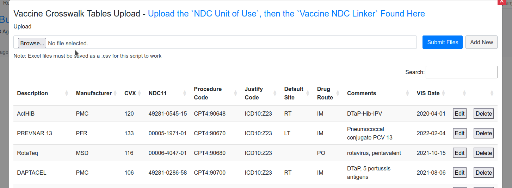Viewport: 512px width, 188px height.
Task: Sort table by Comments column
Action: (x=362, y=93)
